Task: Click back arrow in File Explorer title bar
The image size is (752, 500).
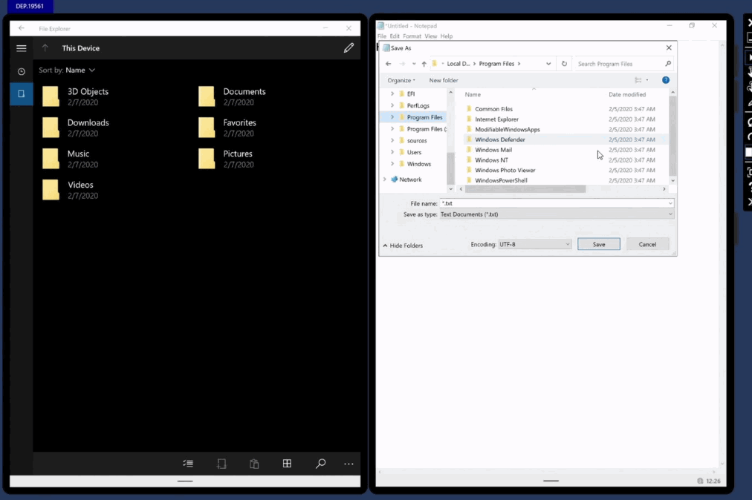Action: (x=21, y=28)
